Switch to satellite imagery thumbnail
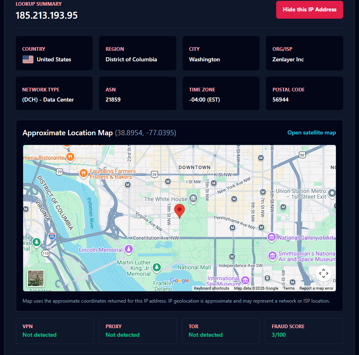The height and width of the screenshot is (355, 359). [x=36, y=278]
